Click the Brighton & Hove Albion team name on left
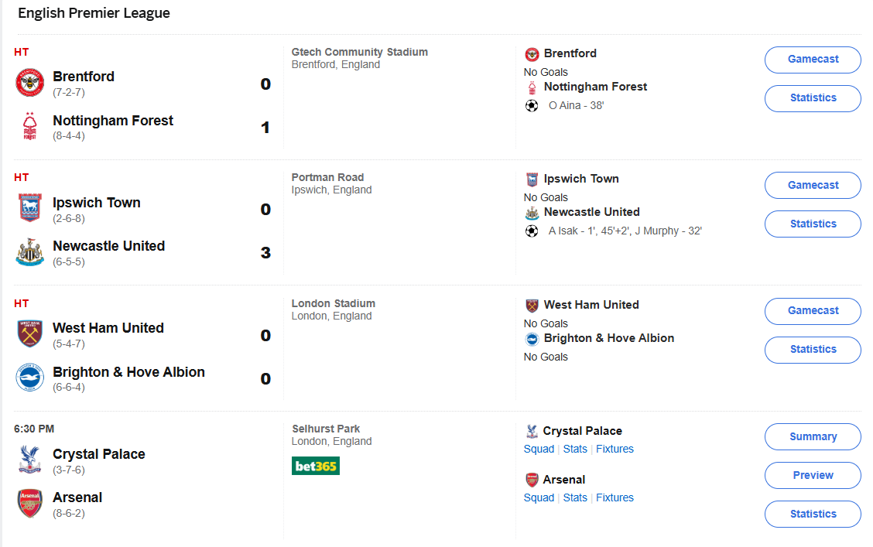The width and height of the screenshot is (873, 547). coord(128,372)
